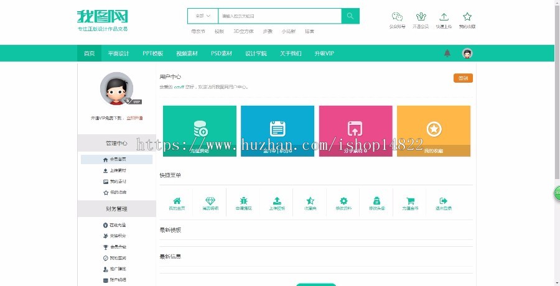560x286 pixels.
Task: Open the user avatar menu in navbar
Action: [x=467, y=53]
